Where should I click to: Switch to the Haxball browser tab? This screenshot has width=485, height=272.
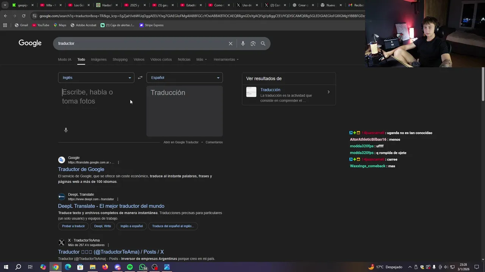[x=107, y=5]
